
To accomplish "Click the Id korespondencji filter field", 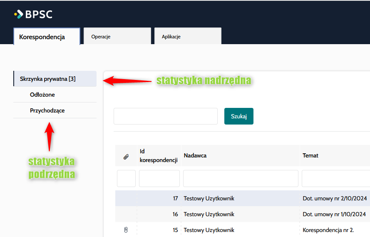I will coord(159,178).
